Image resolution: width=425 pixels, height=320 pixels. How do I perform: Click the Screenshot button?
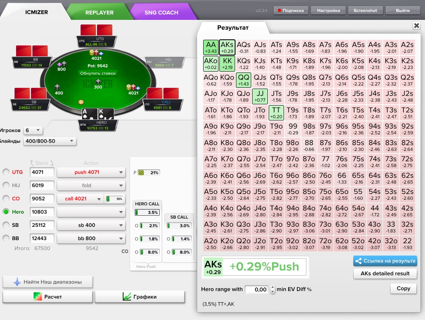[365, 10]
